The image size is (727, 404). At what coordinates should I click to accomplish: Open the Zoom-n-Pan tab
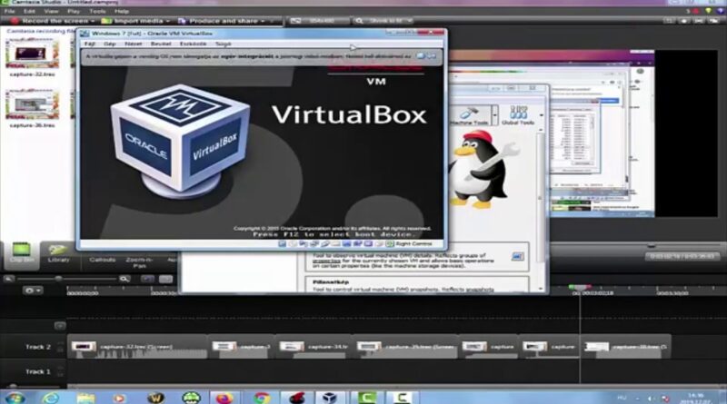pyautogui.click(x=139, y=262)
